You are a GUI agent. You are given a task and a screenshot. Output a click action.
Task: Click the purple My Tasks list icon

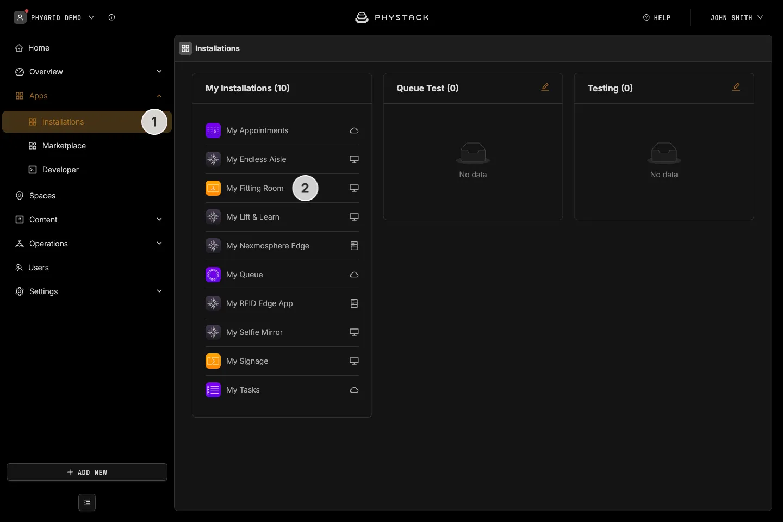[213, 390]
